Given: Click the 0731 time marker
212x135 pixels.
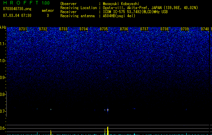Looking at the screenshot, I should pyautogui.click(x=23, y=29).
